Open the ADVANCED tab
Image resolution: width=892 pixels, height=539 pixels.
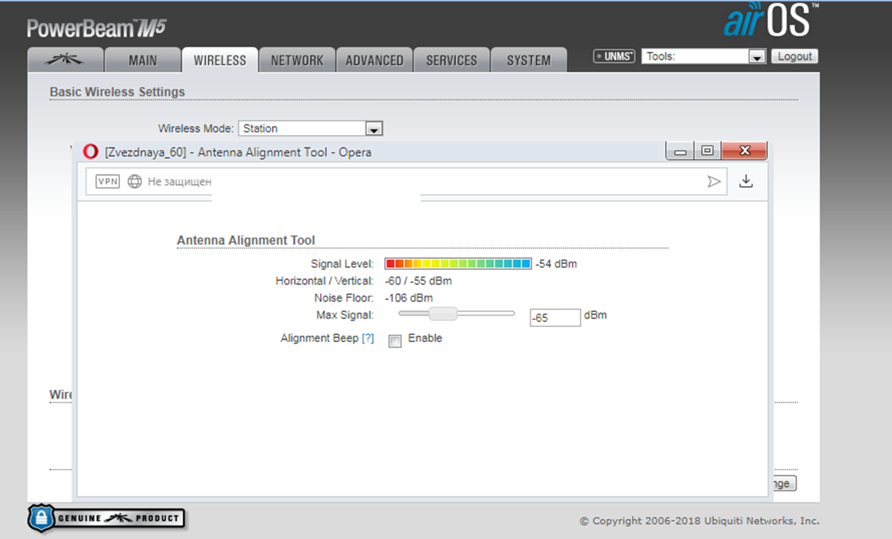pyautogui.click(x=374, y=61)
